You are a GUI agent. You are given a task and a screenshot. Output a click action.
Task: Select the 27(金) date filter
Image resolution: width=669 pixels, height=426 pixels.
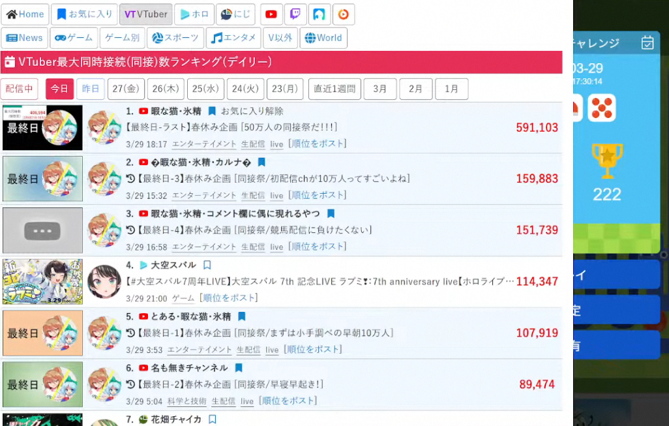pyautogui.click(x=126, y=89)
